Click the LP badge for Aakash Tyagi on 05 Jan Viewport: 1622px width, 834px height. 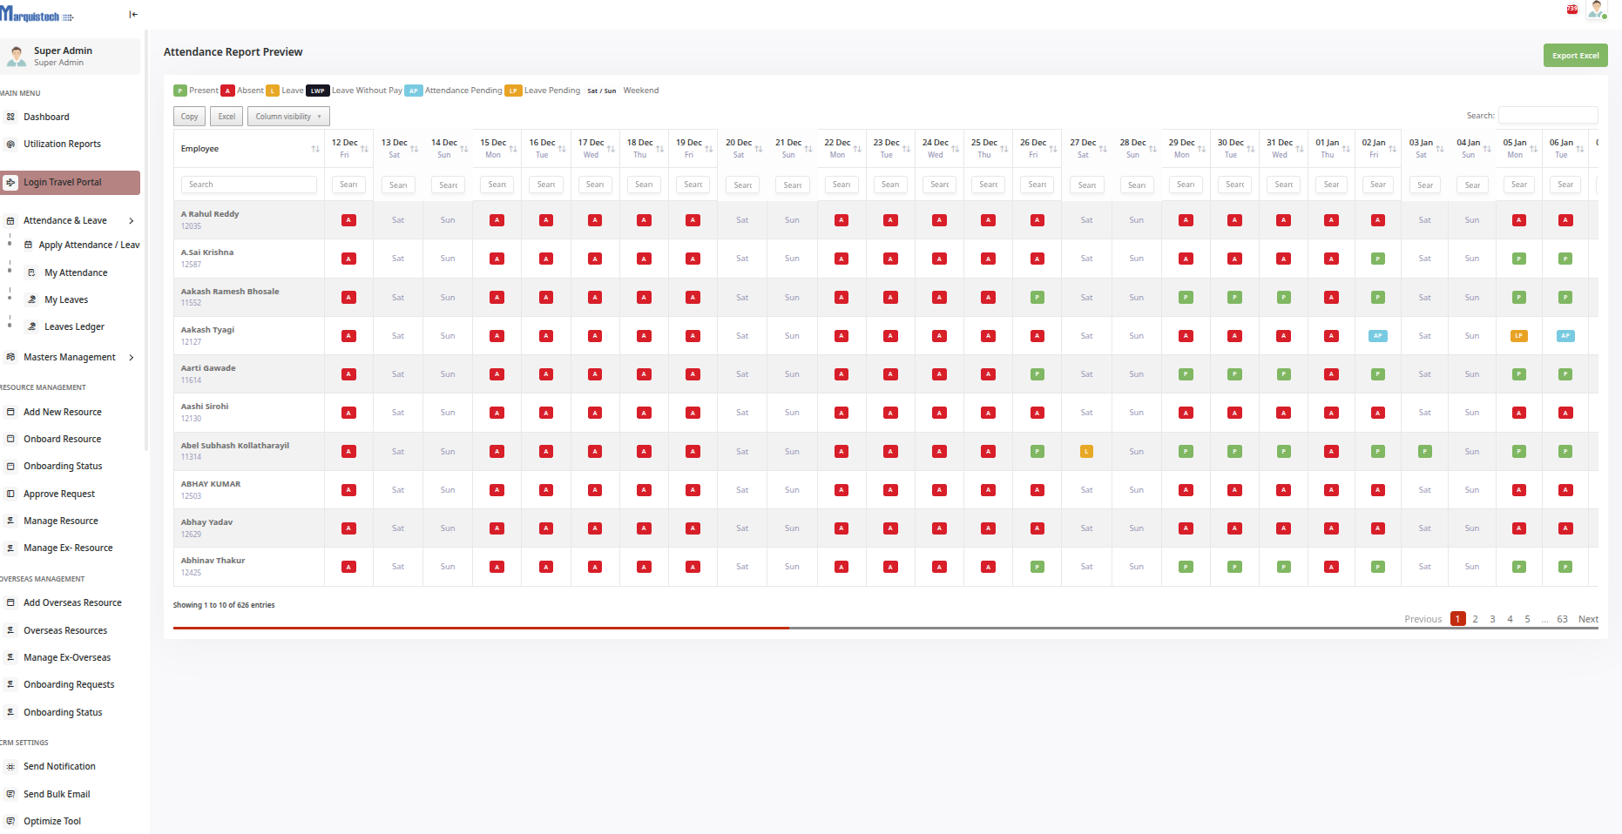pos(1518,336)
